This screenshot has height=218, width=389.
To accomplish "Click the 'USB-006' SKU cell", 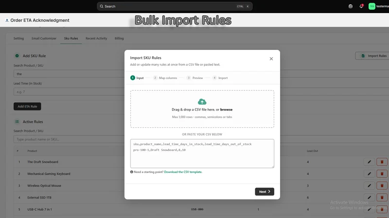I will pyautogui.click(x=197, y=209).
